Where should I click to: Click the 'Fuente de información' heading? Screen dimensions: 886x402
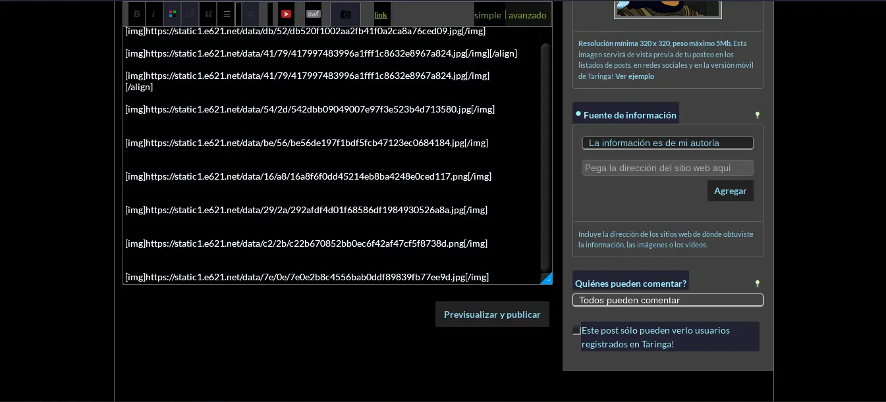[630, 115]
